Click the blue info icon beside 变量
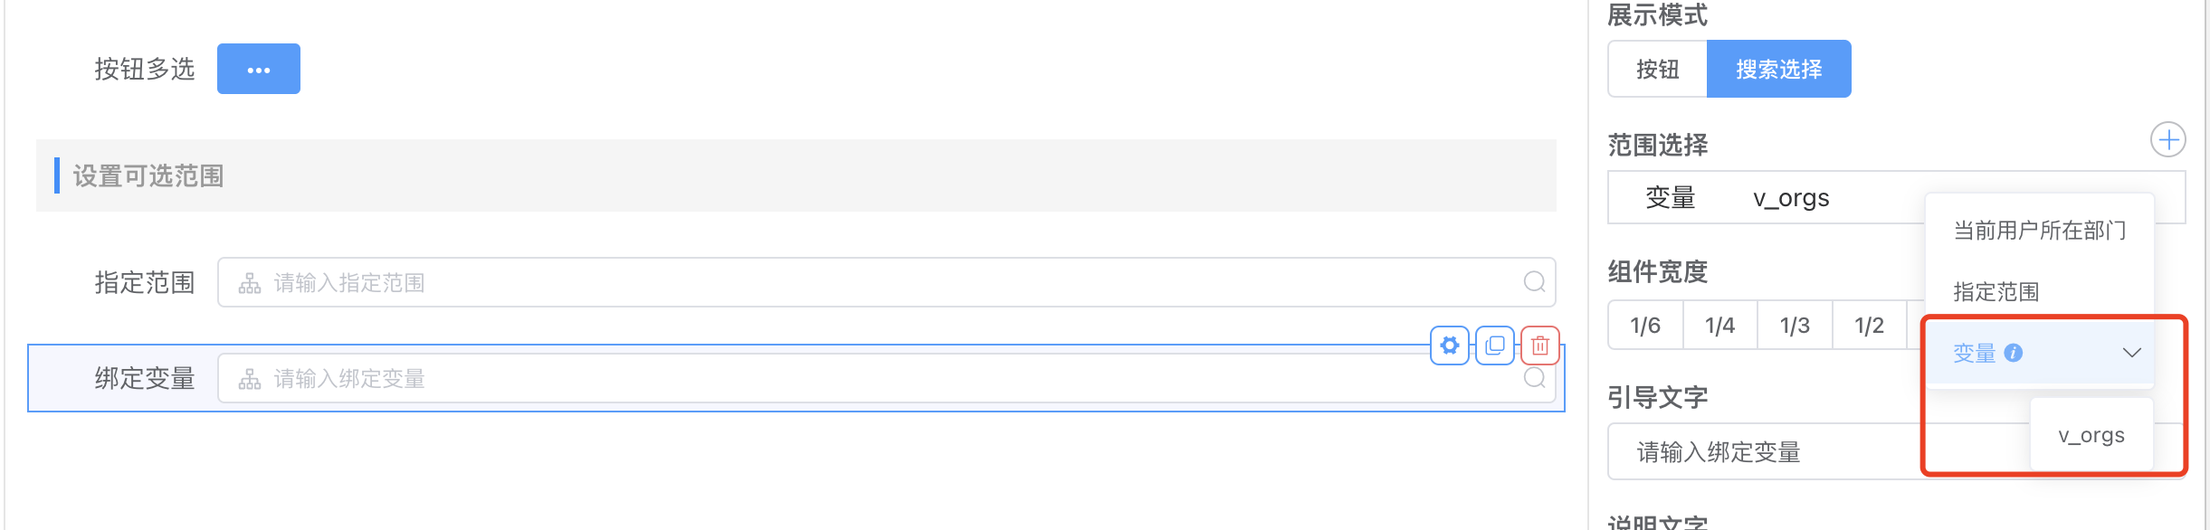The width and height of the screenshot is (2210, 530). click(2014, 353)
